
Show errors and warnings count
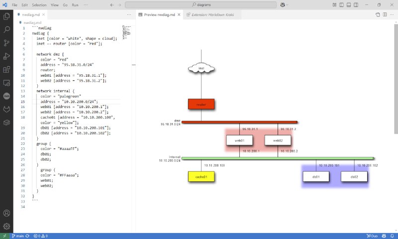pyautogui.click(x=41, y=236)
